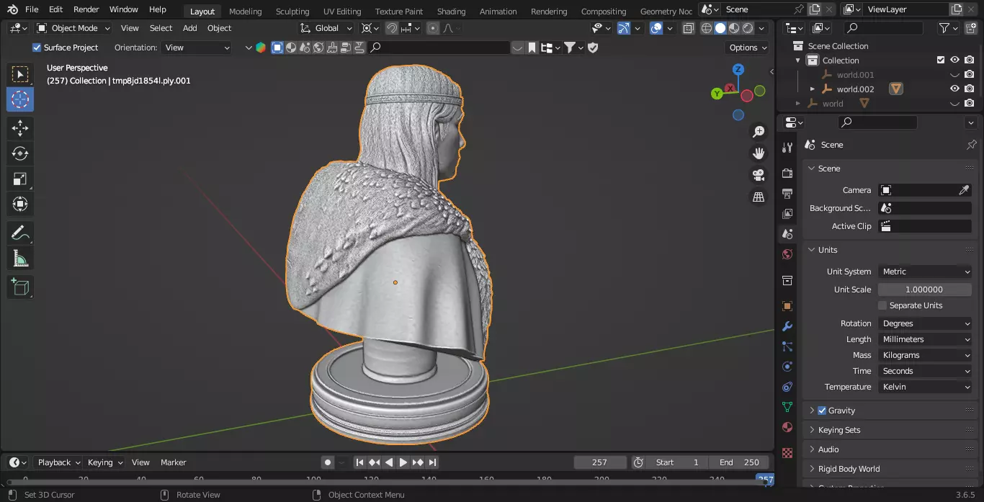Open the Keying popover
Viewport: 984px width, 502px height.
click(104, 462)
